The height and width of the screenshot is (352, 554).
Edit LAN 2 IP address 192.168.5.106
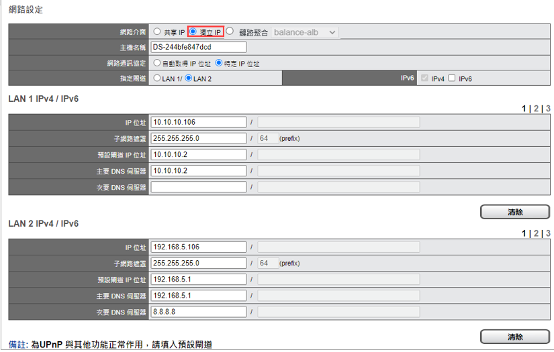point(199,247)
